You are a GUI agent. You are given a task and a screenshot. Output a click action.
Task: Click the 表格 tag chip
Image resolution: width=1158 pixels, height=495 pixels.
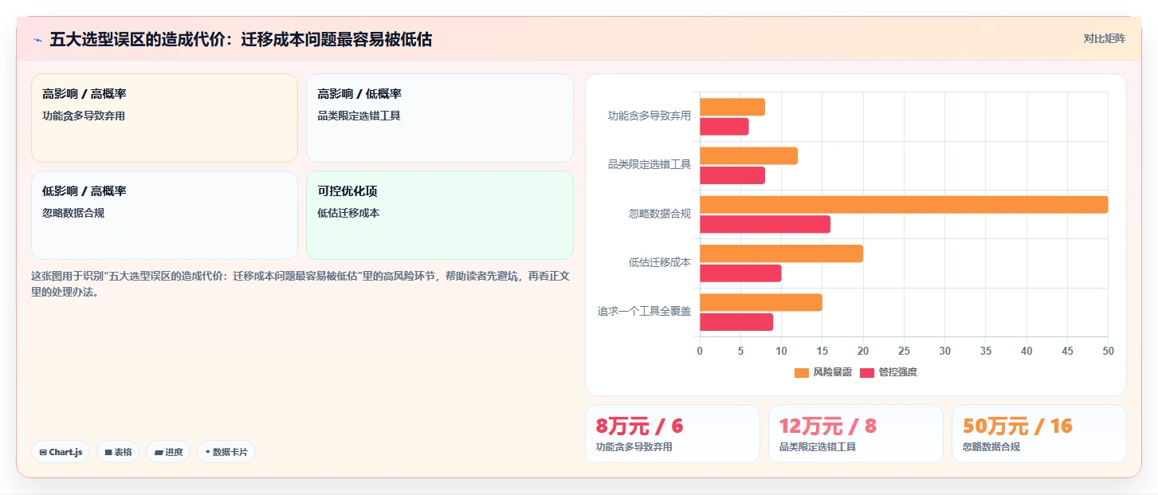coord(118,452)
